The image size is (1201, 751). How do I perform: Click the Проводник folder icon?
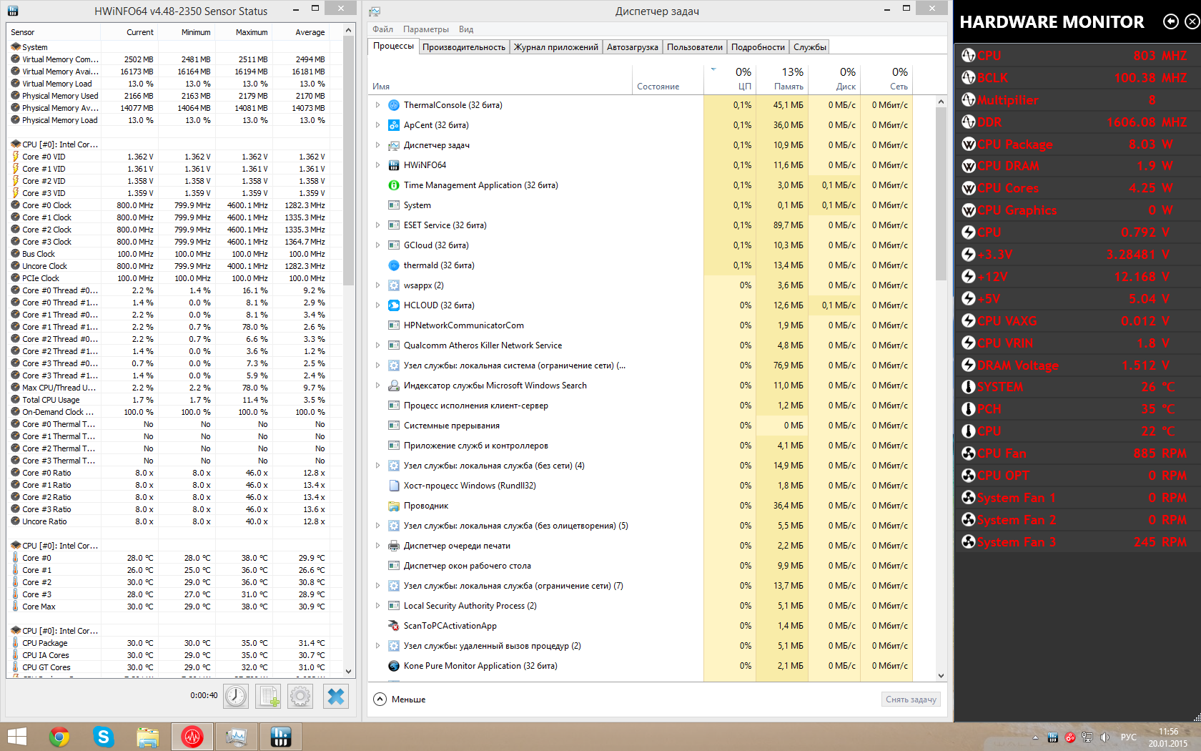tap(393, 506)
